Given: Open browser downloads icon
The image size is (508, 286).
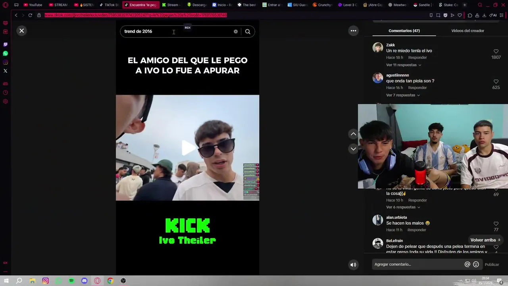Looking at the screenshot, I should point(484,15).
